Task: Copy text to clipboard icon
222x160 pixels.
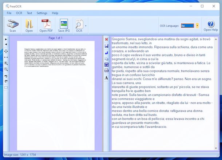Action: point(107,59)
